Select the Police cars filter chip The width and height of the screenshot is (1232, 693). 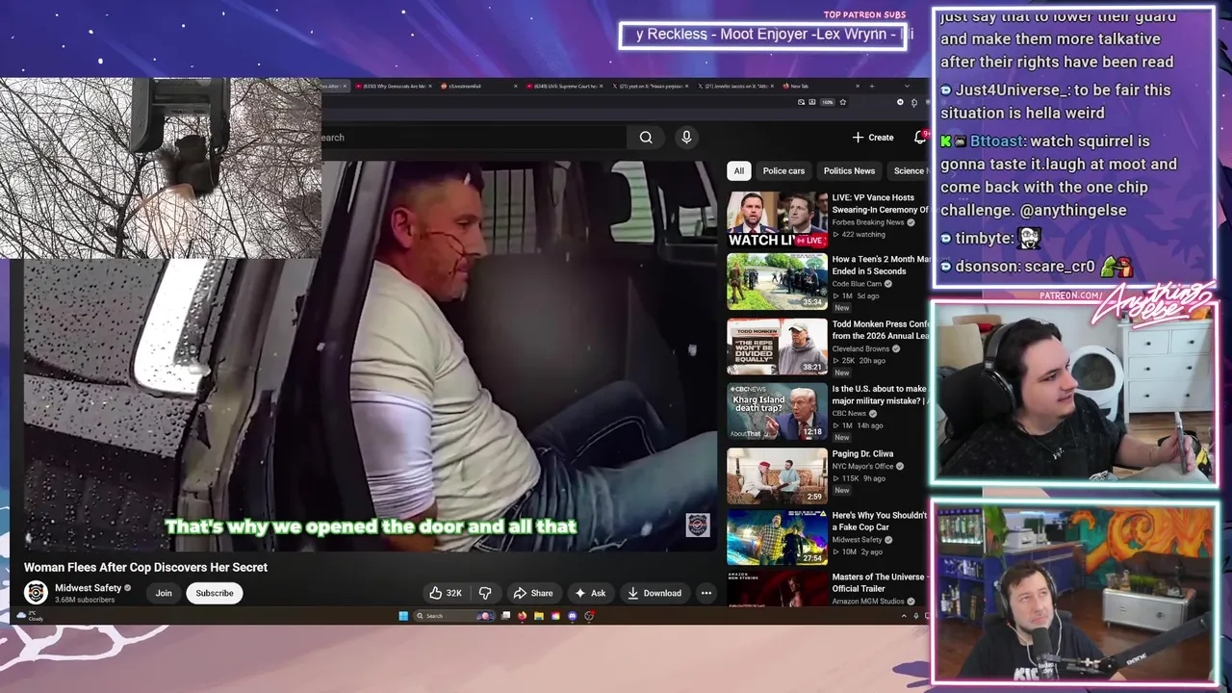783,170
